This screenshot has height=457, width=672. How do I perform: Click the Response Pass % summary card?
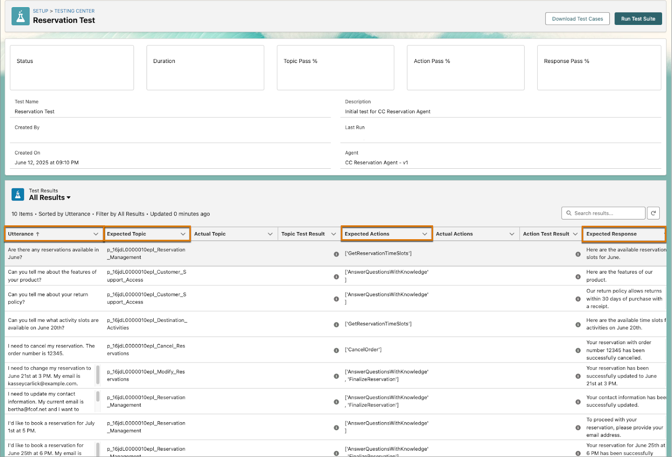(599, 68)
